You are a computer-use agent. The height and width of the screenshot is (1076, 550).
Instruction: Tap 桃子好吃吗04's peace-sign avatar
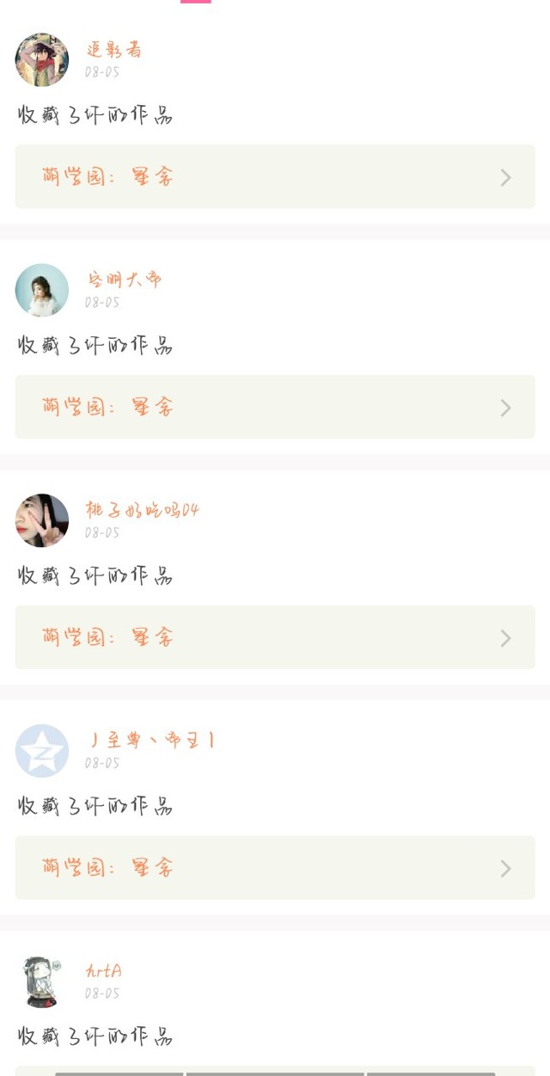tap(42, 520)
